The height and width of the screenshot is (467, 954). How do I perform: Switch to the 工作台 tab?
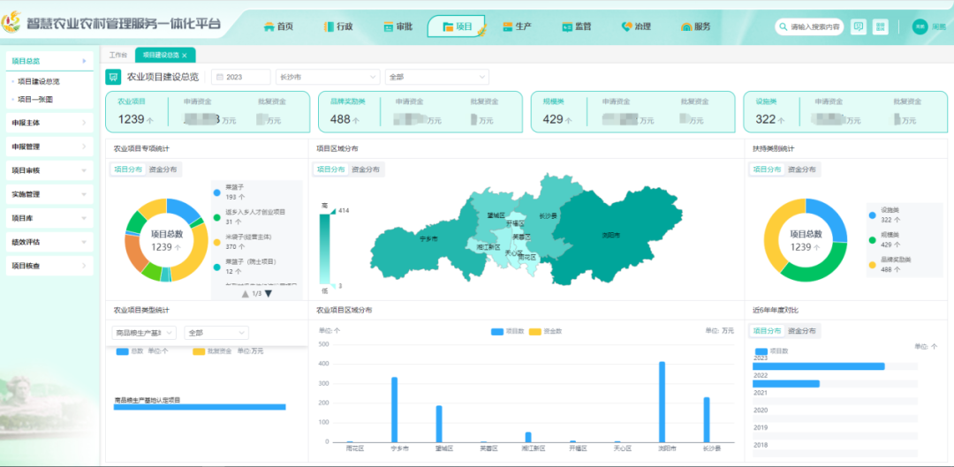pos(117,55)
